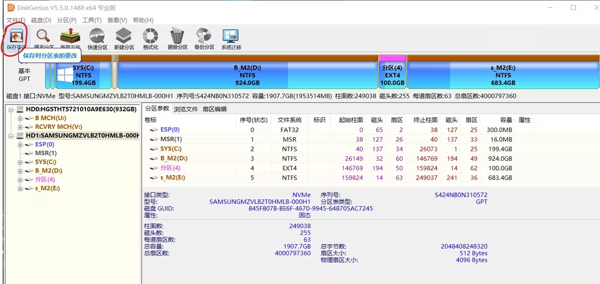Screen dimensions: 600x284
Task: Expand the B_M2(D:) node in the tree
Action: point(20,171)
